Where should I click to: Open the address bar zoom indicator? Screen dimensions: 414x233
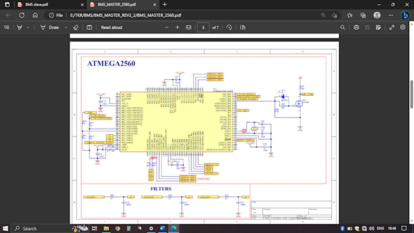coord(323,15)
